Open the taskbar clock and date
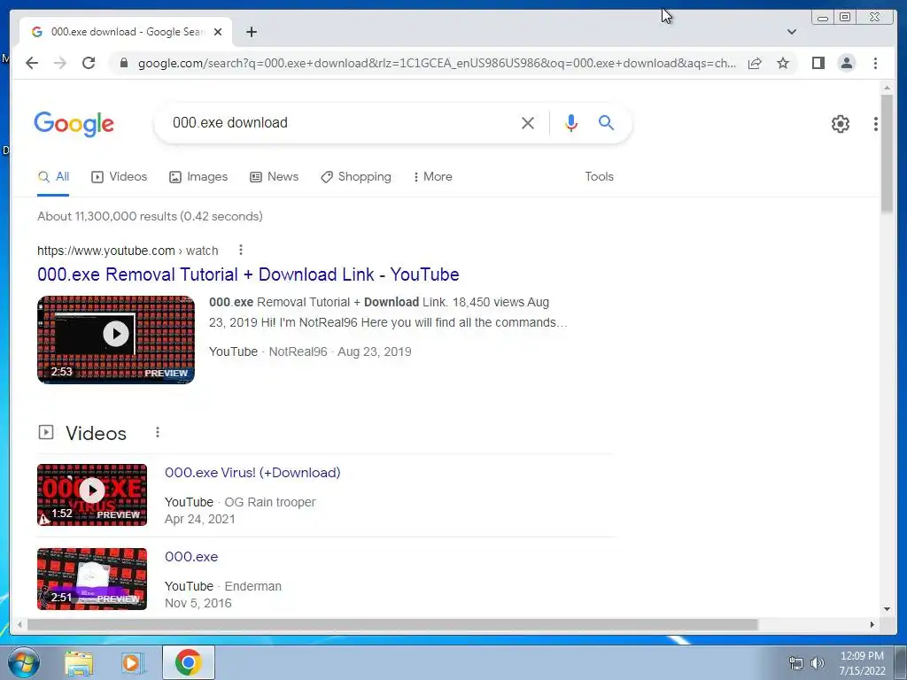This screenshot has height=680, width=907. point(862,663)
